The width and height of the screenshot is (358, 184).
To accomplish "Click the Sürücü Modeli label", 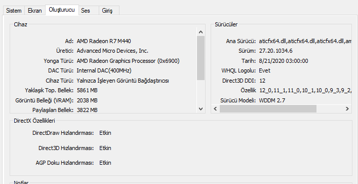I will pos(238,100).
